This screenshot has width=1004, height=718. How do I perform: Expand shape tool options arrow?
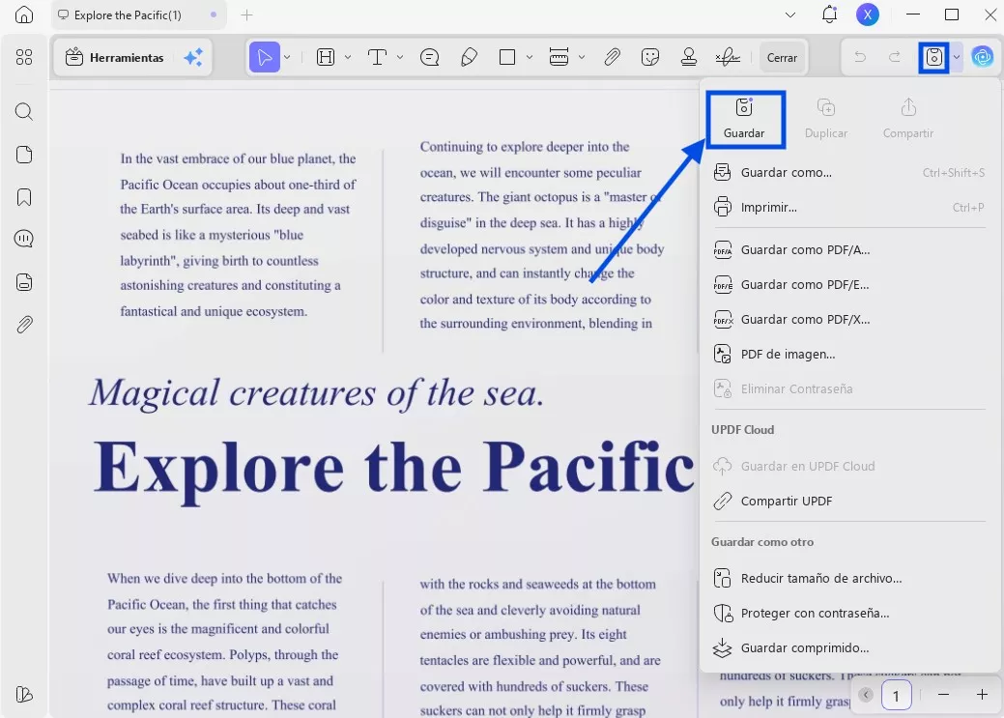pos(530,58)
